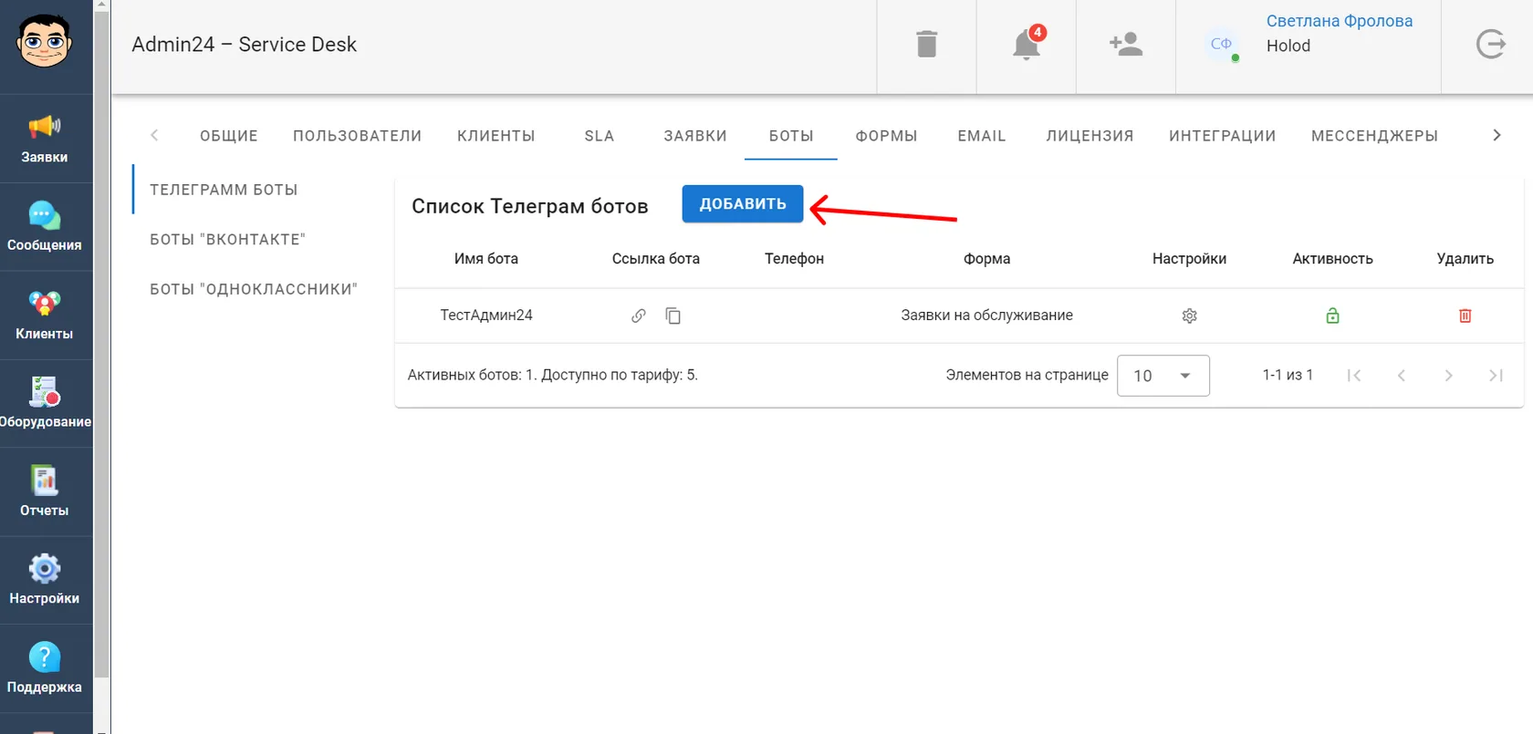
Task: Switch to the ПОЛЬЗОВАТЕЛИ tab
Action: (x=358, y=136)
